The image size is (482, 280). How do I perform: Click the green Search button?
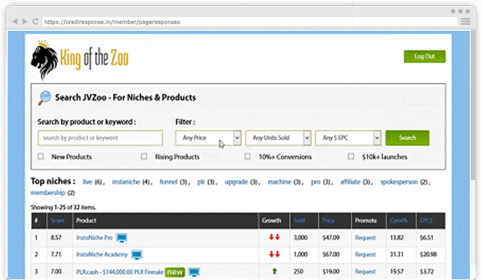pos(408,138)
